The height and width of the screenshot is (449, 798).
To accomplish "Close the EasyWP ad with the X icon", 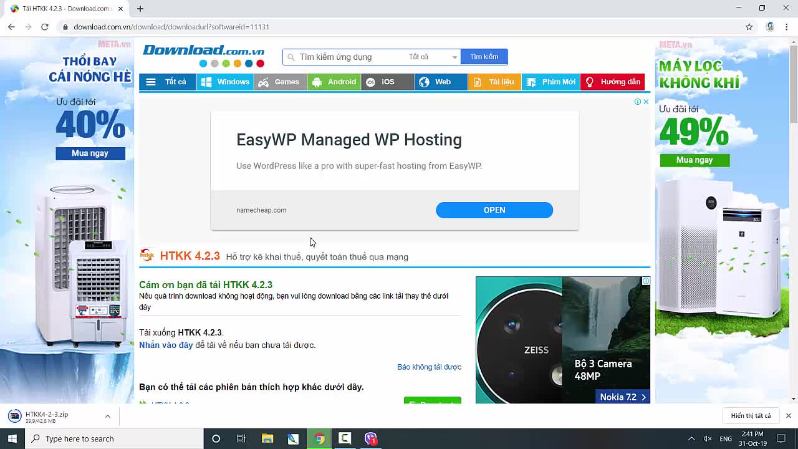I will [x=646, y=102].
